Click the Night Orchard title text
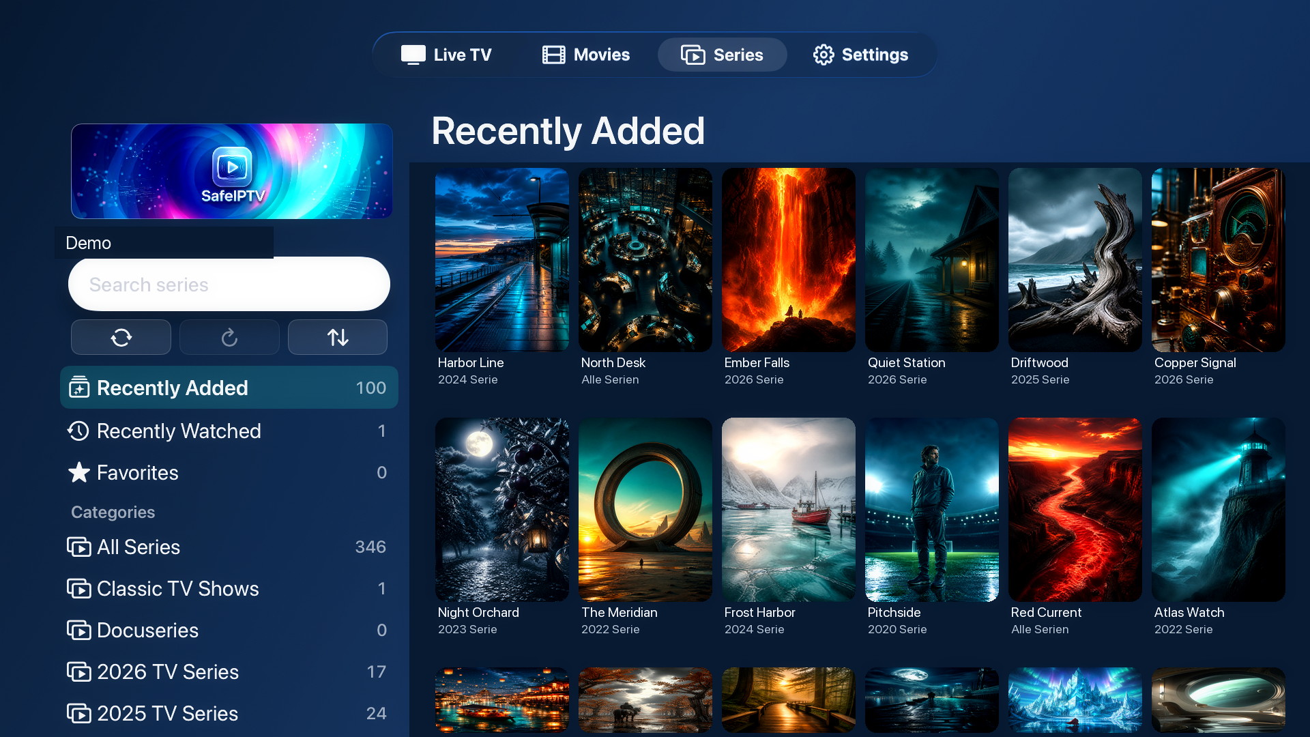 (478, 613)
